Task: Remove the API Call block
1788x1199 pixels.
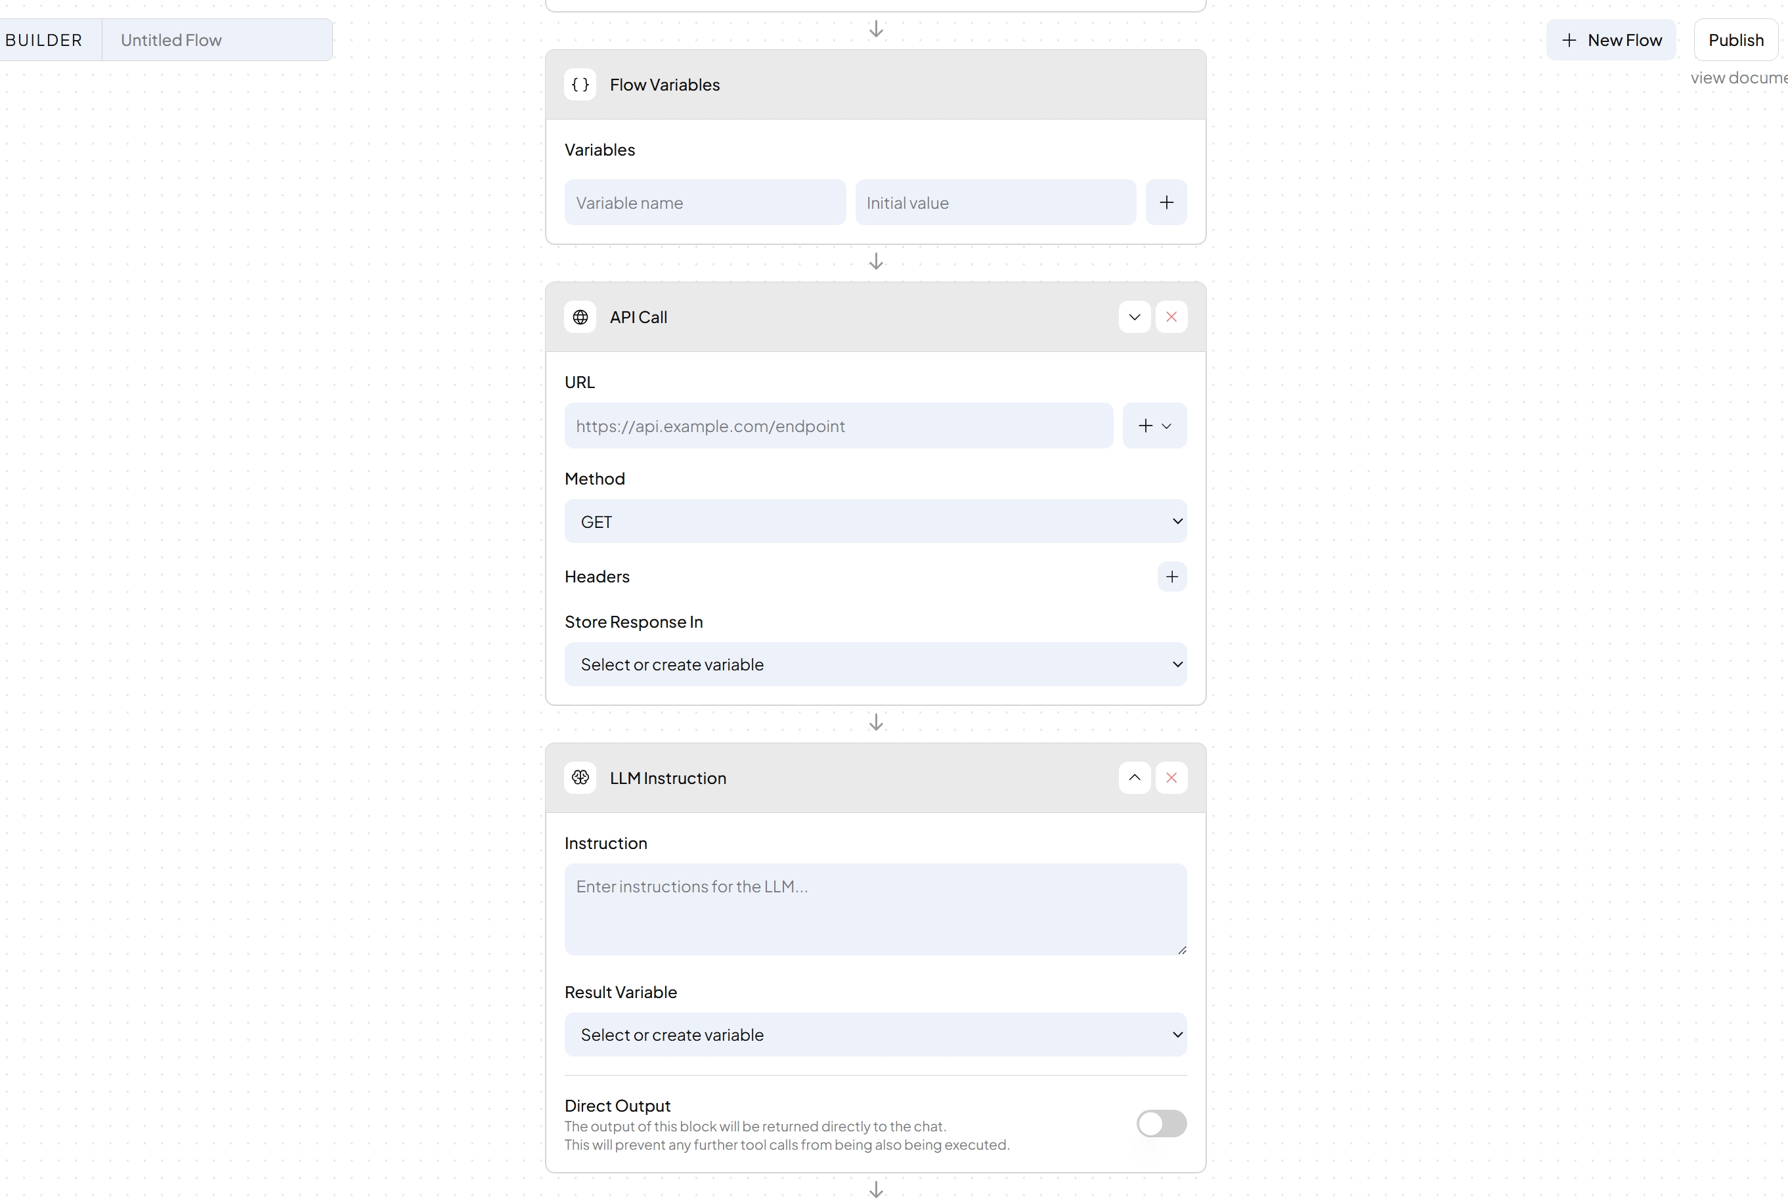Action: (x=1172, y=316)
